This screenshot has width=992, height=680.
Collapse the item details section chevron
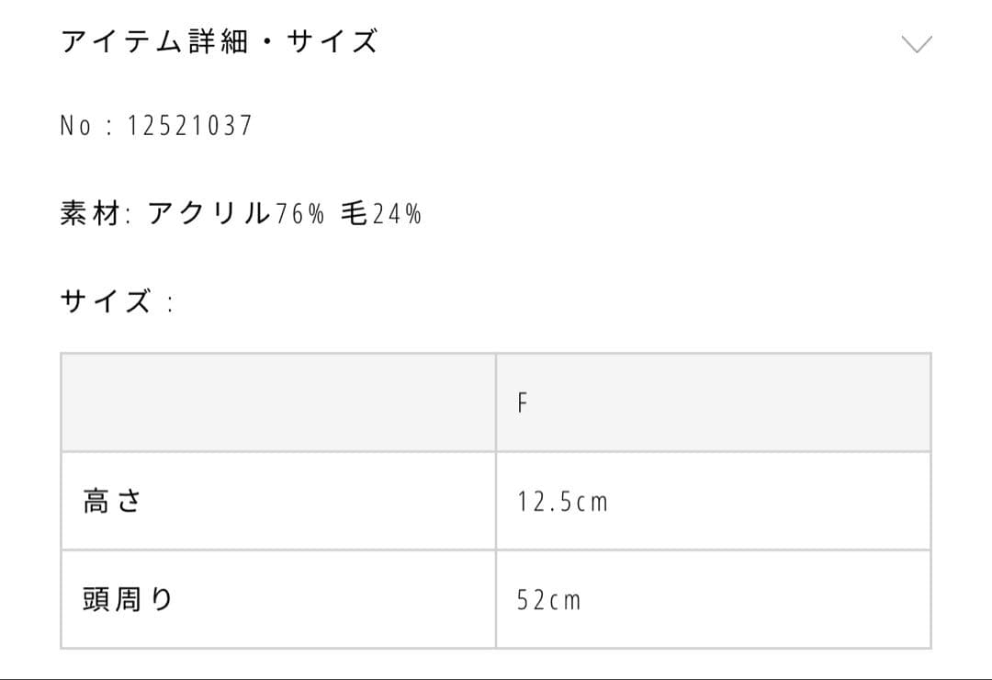pos(917,43)
